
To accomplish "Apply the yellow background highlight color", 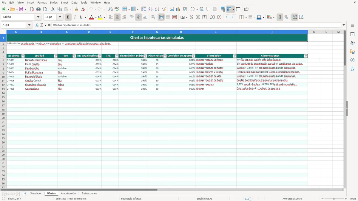I will pyautogui.click(x=100, y=17).
